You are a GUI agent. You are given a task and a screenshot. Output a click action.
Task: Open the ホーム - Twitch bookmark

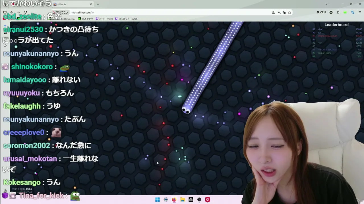[x=104, y=19]
